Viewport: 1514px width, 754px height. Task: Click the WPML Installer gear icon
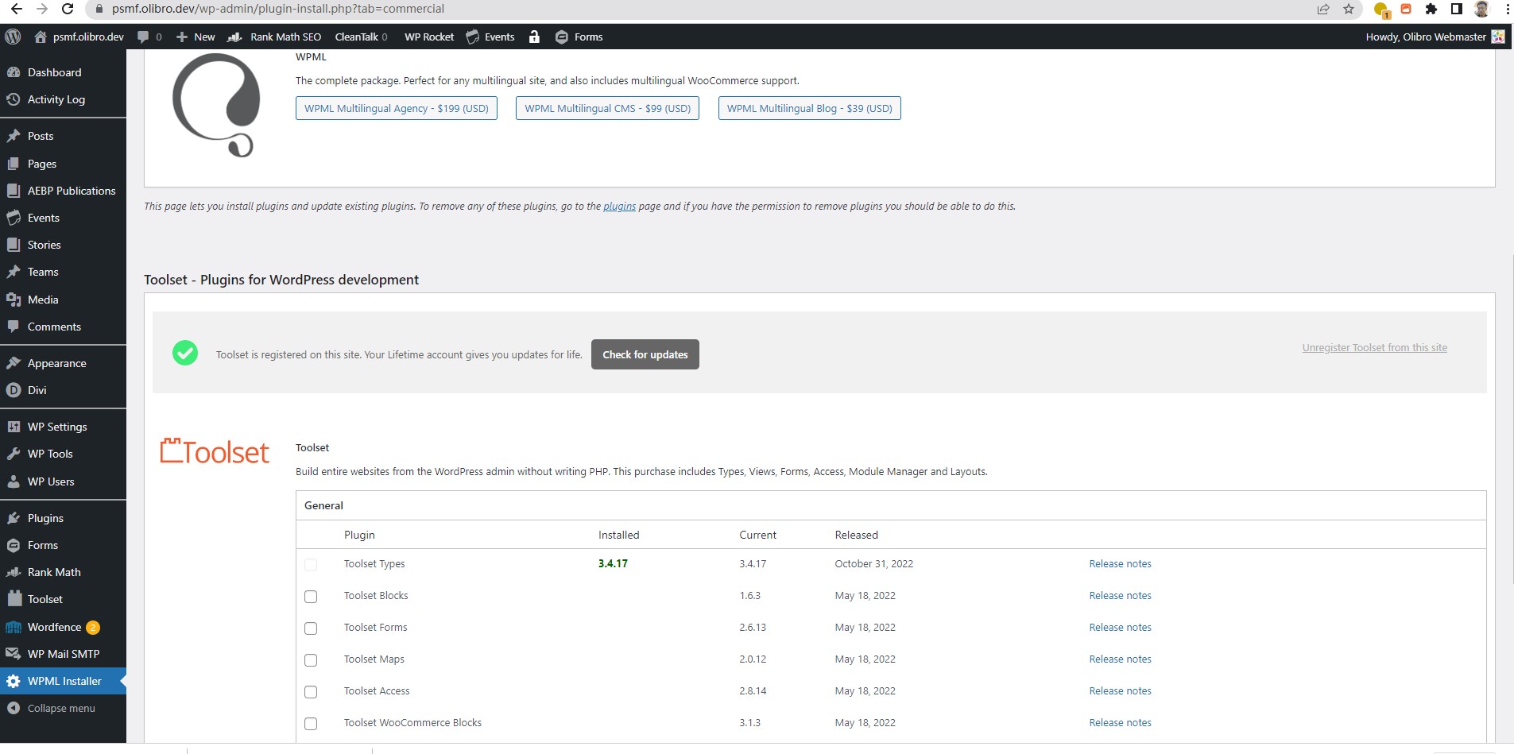[x=14, y=681]
